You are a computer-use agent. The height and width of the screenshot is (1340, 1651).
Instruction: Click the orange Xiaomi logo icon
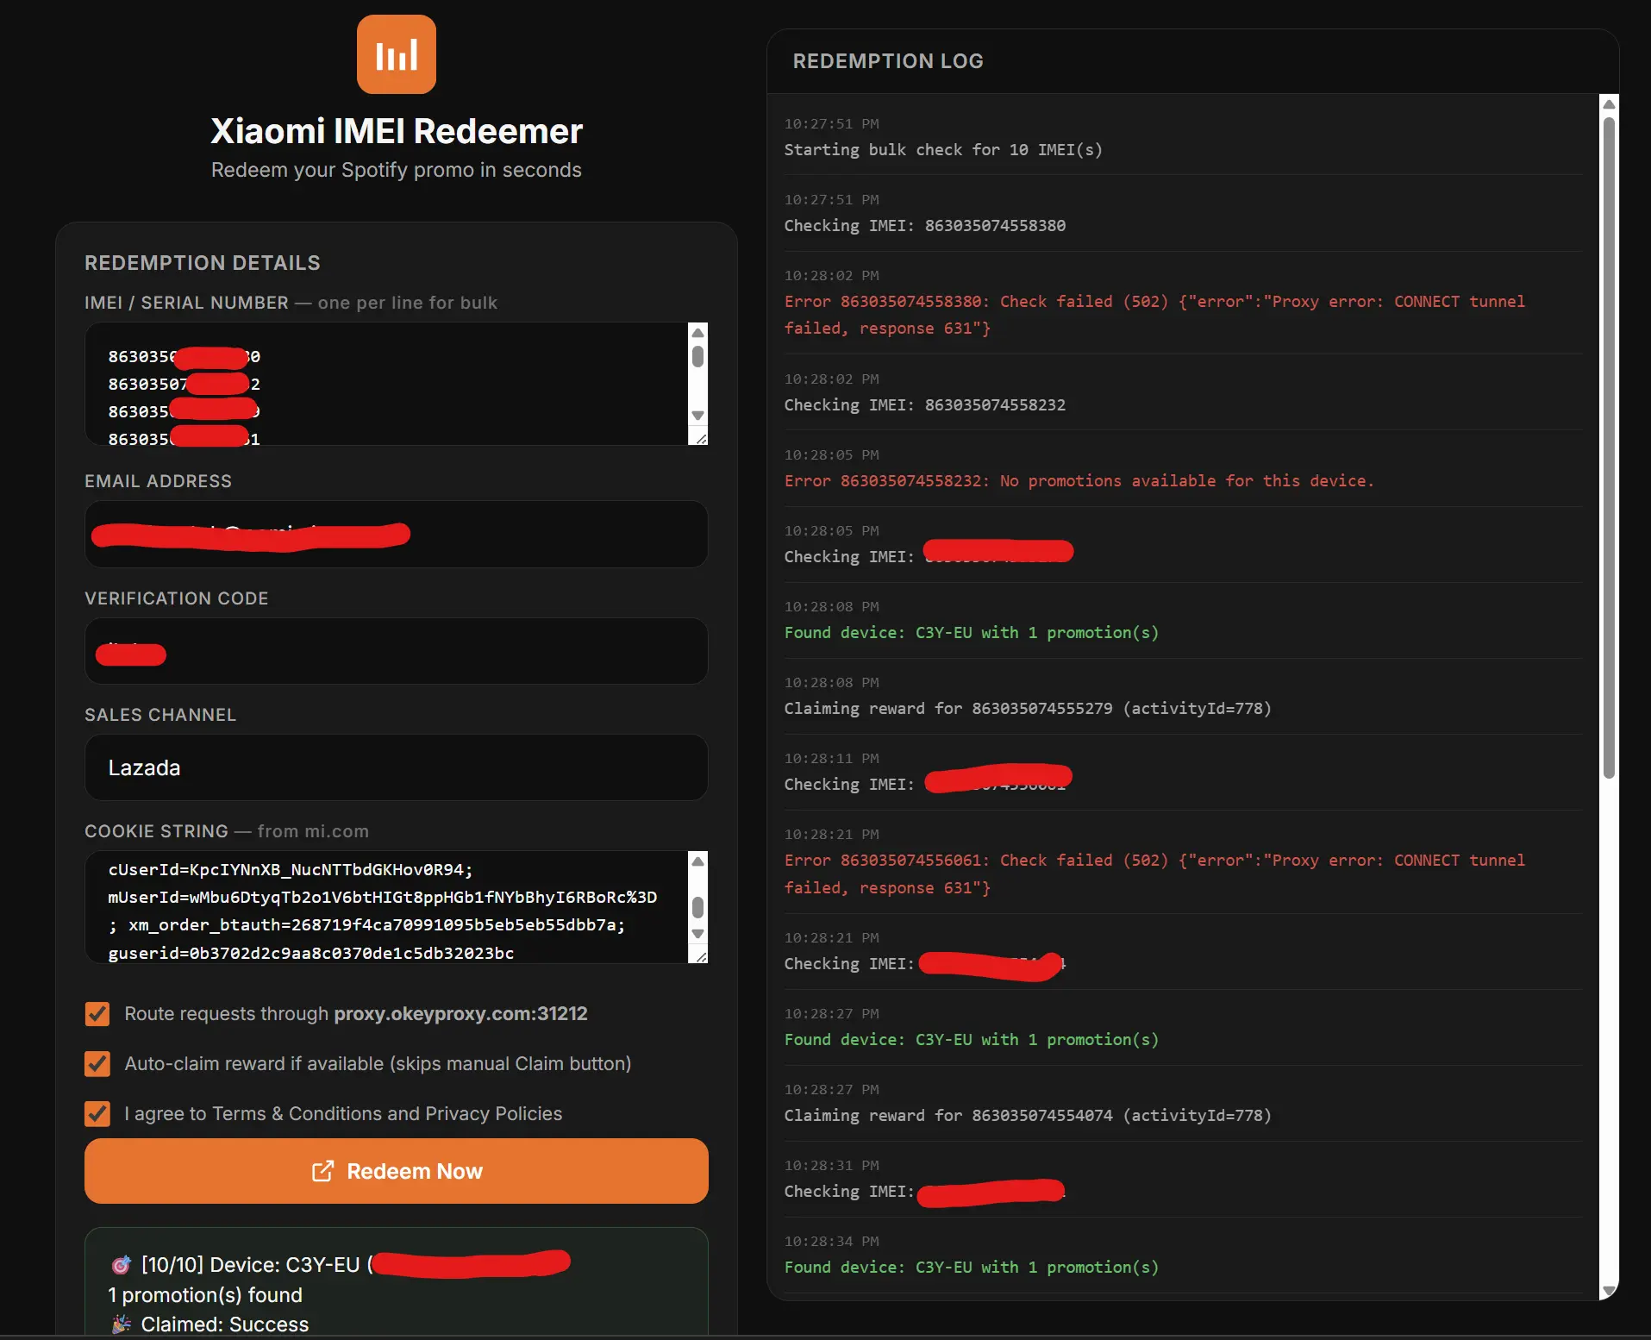397,54
